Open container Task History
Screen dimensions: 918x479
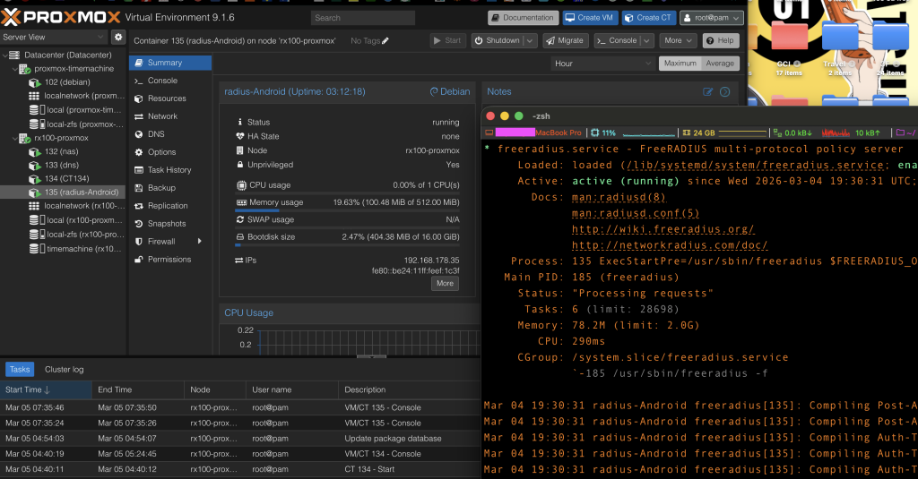tap(169, 170)
